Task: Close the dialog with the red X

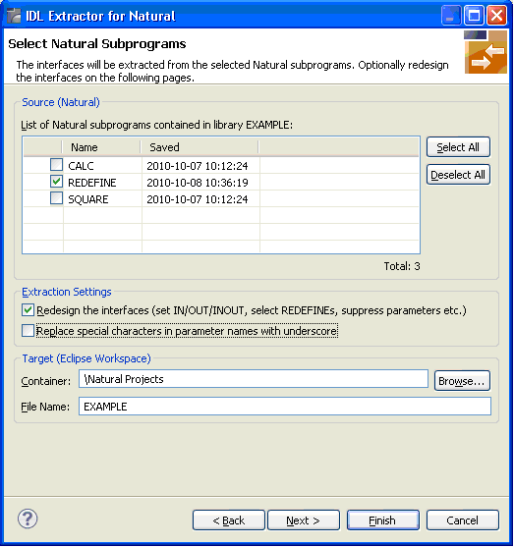Action: 496,16
